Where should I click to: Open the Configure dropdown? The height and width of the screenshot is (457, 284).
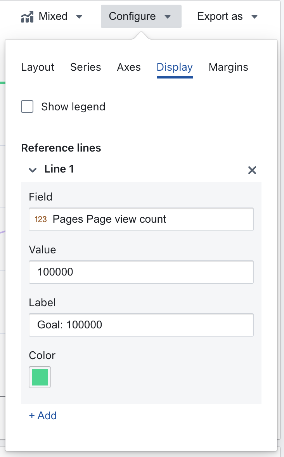pos(141,16)
